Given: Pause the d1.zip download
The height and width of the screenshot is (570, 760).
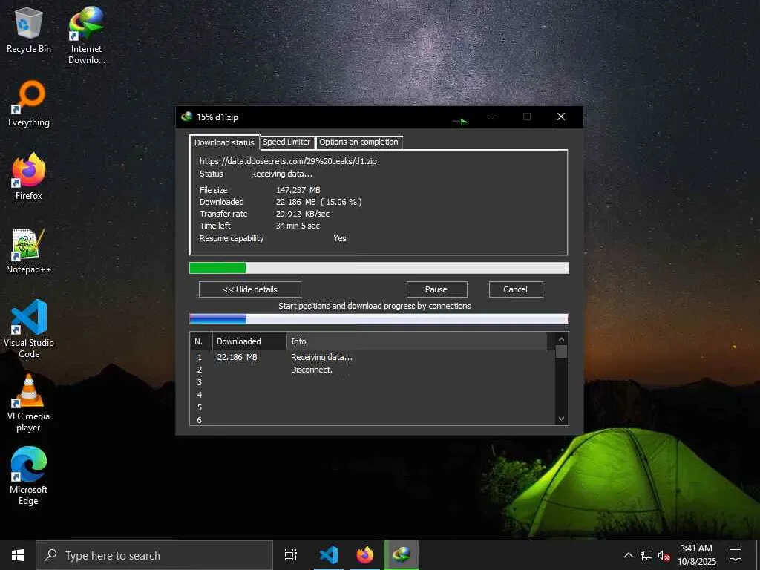Looking at the screenshot, I should tap(436, 289).
